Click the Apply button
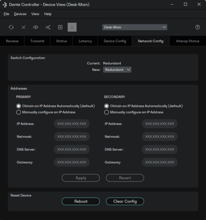 click(x=81, y=178)
